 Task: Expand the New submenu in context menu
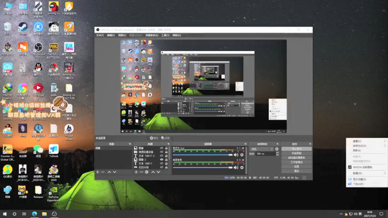(367, 173)
